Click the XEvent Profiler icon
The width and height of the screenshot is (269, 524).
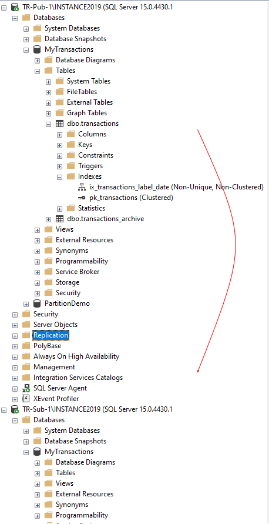coord(26,399)
